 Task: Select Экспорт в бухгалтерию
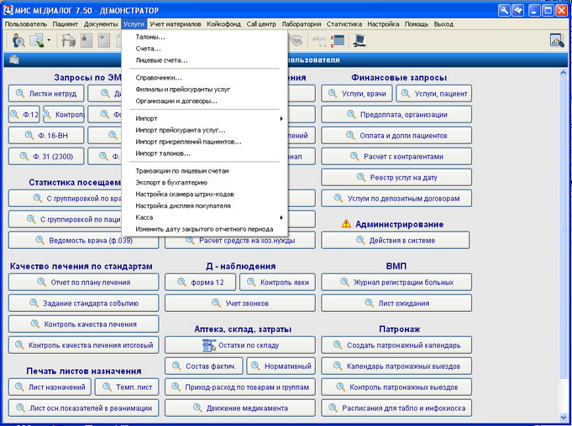coord(205,183)
